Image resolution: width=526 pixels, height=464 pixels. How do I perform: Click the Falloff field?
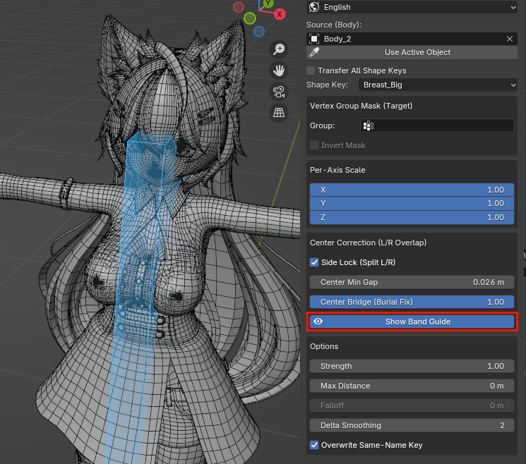pyautogui.click(x=412, y=405)
